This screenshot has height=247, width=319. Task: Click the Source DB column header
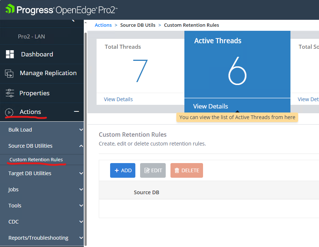[x=146, y=192]
